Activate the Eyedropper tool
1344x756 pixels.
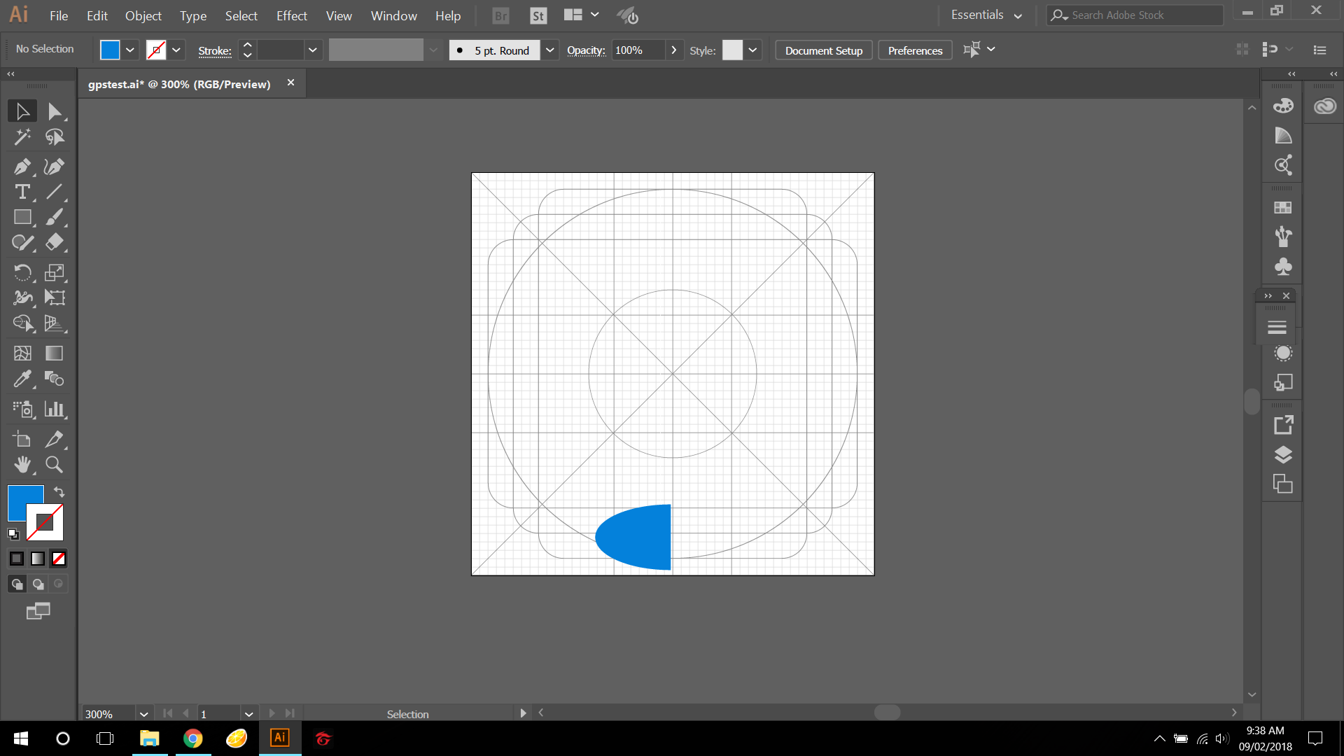pyautogui.click(x=22, y=379)
